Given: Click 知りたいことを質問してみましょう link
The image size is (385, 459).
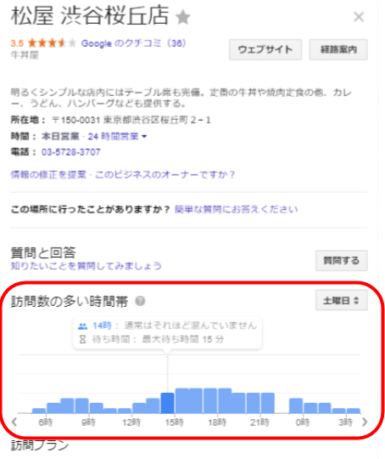Looking at the screenshot, I should 86,265.
